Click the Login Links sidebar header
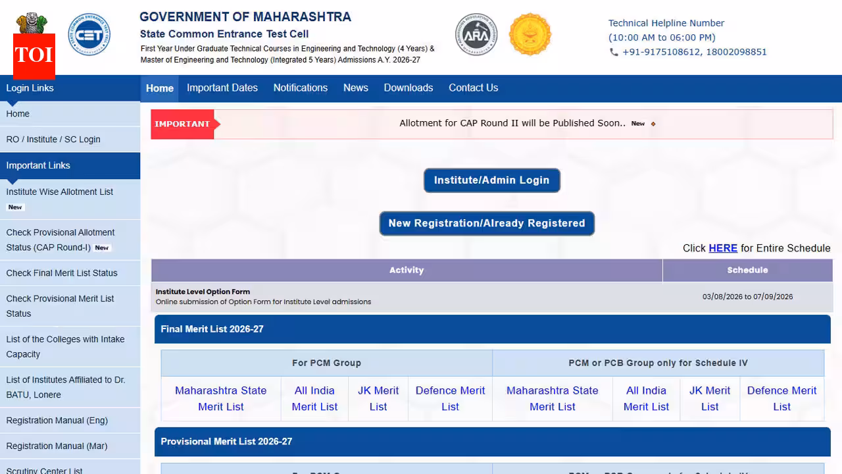Screen dimensions: 842x474 [x=70, y=88]
